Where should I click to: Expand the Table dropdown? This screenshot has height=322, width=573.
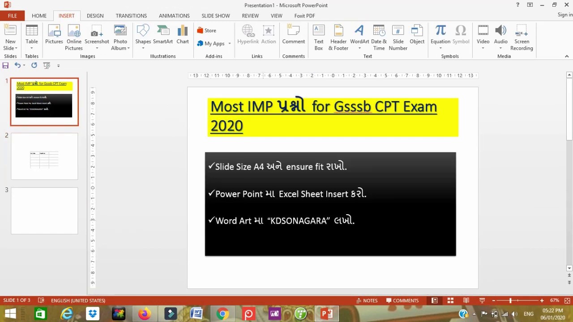[x=31, y=48]
